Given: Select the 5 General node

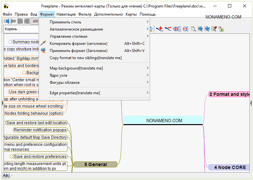Looking at the screenshot, I should pyautogui.click(x=95, y=164).
